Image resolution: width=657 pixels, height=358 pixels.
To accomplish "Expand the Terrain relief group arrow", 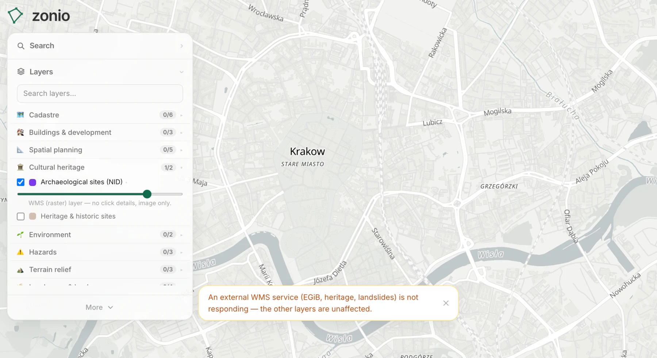I will pos(181,270).
